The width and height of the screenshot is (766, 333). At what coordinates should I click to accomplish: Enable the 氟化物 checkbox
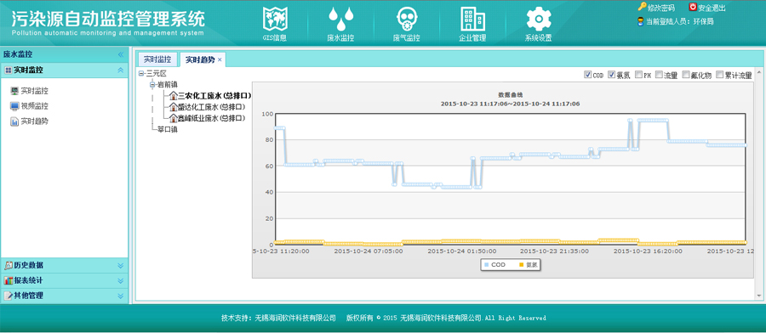pos(686,75)
